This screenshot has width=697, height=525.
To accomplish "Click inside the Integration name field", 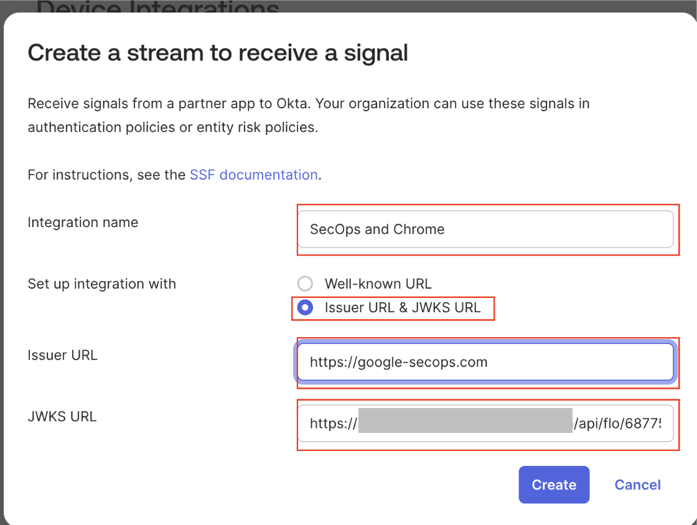I will [x=487, y=230].
